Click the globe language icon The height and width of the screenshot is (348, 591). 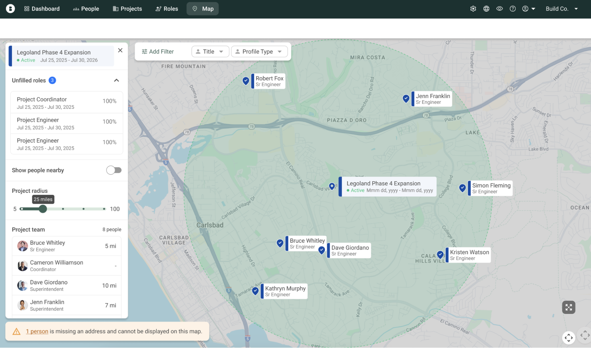pyautogui.click(x=486, y=9)
